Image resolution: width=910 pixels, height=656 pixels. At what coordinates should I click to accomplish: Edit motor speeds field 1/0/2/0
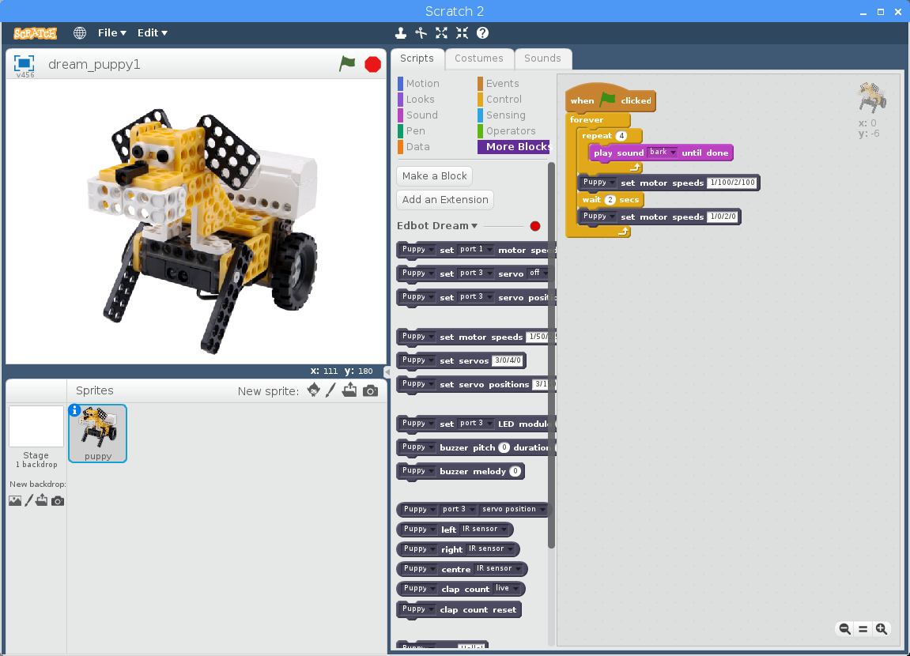coord(723,217)
